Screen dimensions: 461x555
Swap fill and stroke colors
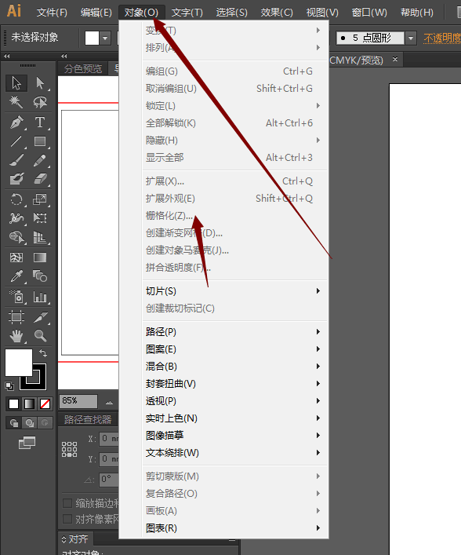click(x=43, y=353)
